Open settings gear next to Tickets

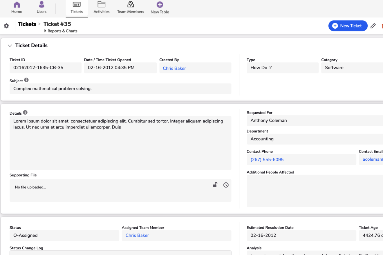pos(6,26)
